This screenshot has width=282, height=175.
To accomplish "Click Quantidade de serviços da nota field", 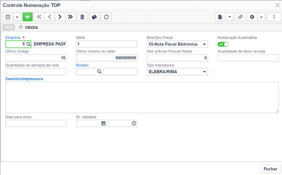I will click(x=36, y=72).
